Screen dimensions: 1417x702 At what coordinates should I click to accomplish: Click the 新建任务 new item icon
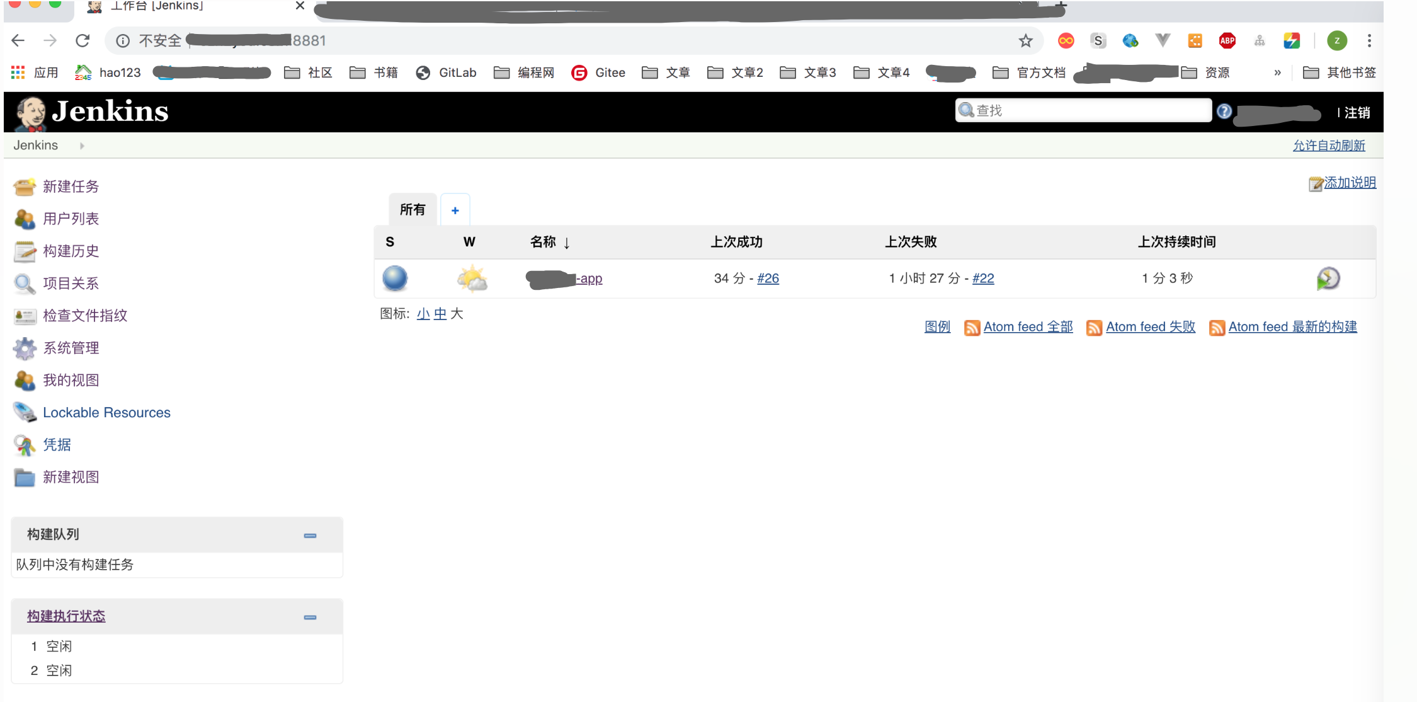[25, 187]
